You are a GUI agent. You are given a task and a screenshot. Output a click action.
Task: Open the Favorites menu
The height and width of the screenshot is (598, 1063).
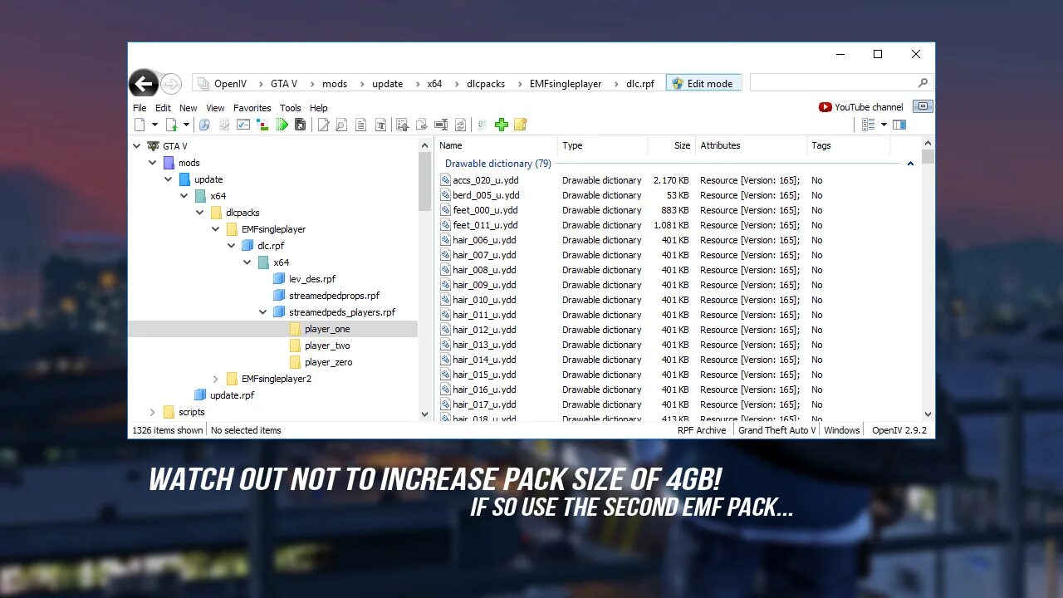[x=252, y=108]
